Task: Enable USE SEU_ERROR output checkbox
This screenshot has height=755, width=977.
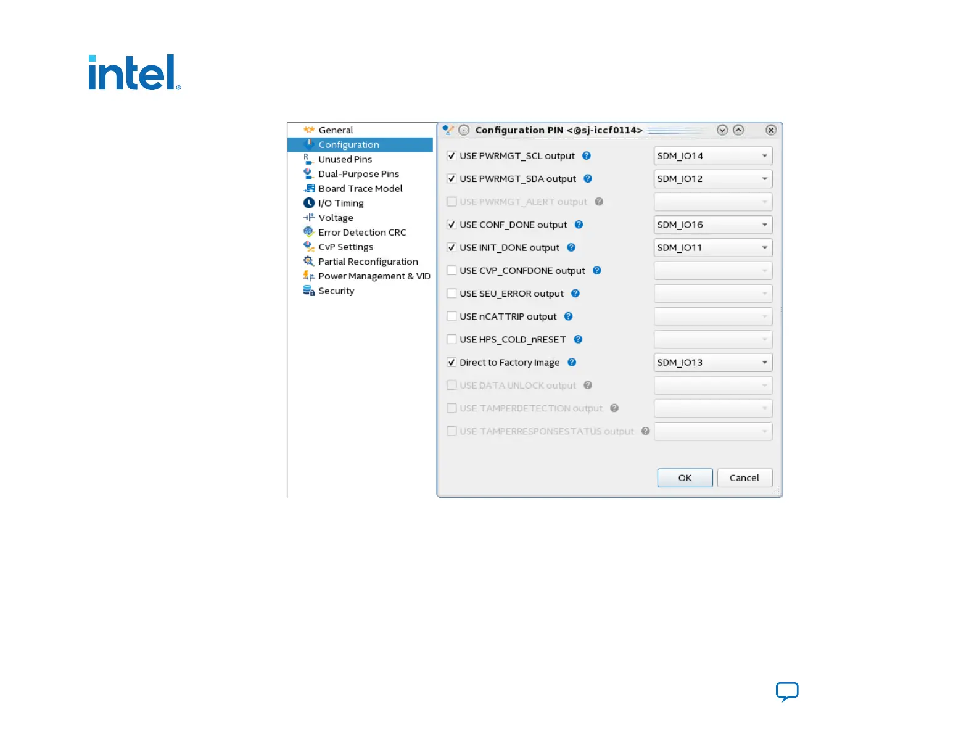Action: (451, 294)
